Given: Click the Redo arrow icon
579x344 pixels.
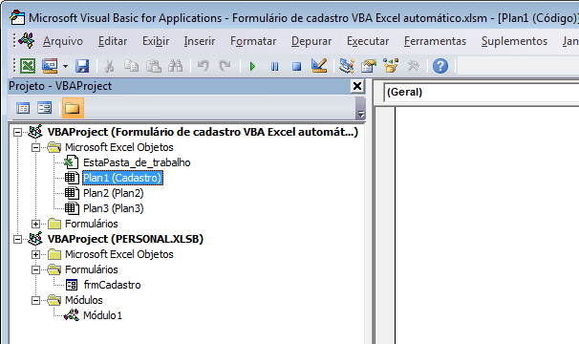Looking at the screenshot, I should pos(225,66).
